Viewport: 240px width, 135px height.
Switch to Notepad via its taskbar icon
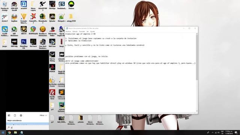22,132
